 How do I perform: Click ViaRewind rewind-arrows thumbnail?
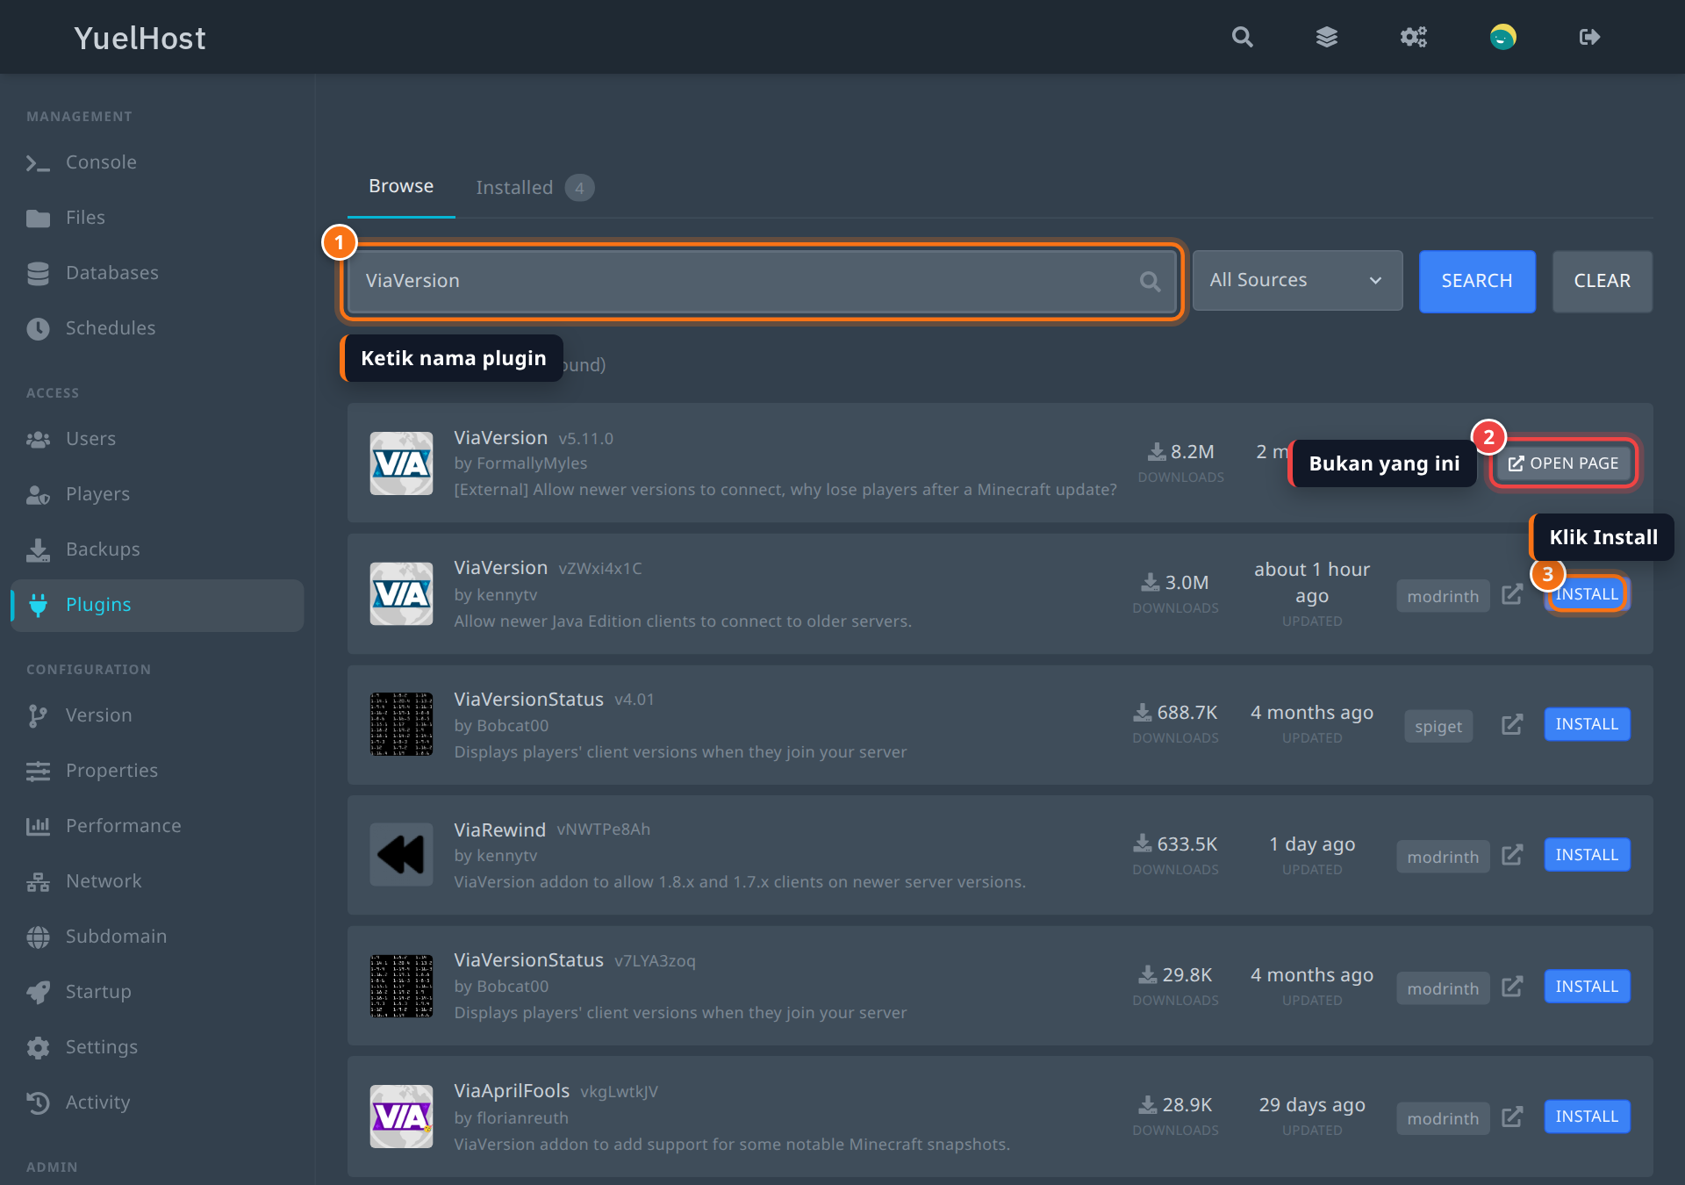pos(401,855)
